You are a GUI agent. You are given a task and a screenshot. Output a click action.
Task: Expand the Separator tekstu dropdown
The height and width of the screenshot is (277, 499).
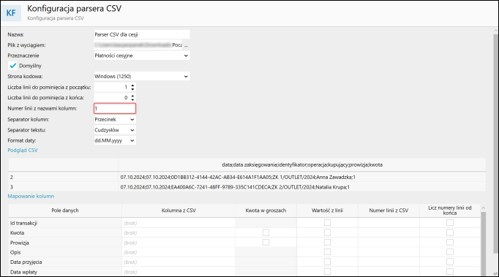point(115,130)
